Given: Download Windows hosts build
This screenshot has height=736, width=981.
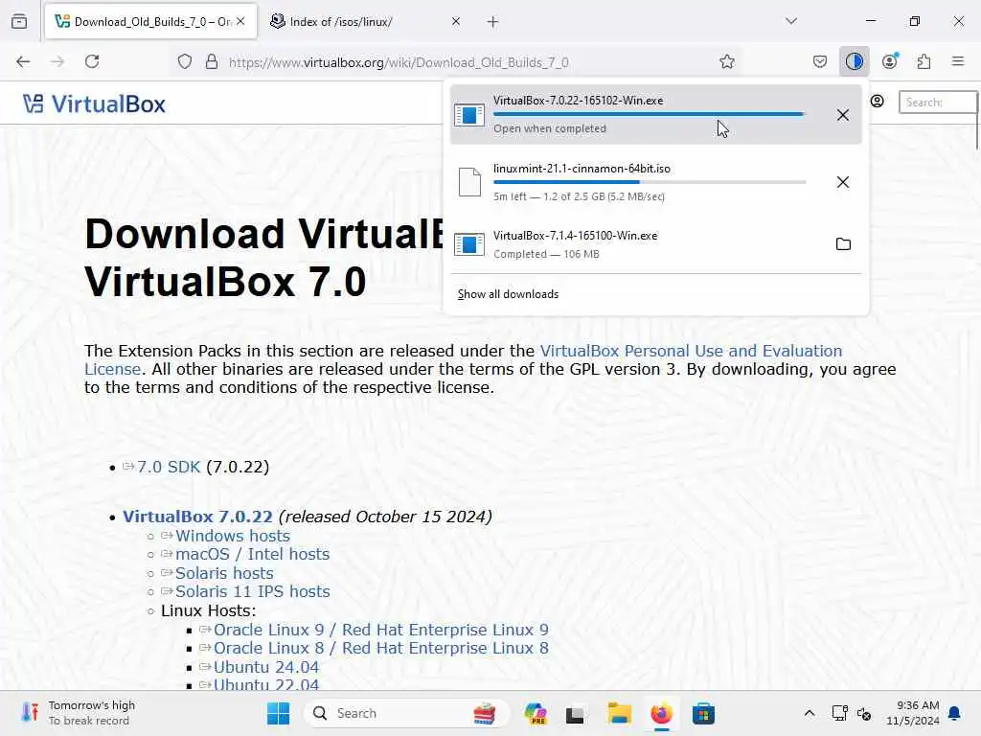Looking at the screenshot, I should tap(232, 537).
